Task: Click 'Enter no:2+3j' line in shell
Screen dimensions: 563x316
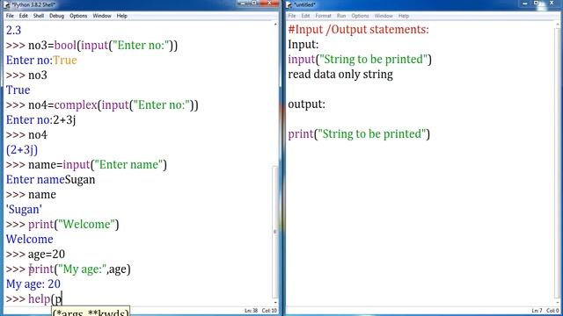Action: [x=40, y=119]
